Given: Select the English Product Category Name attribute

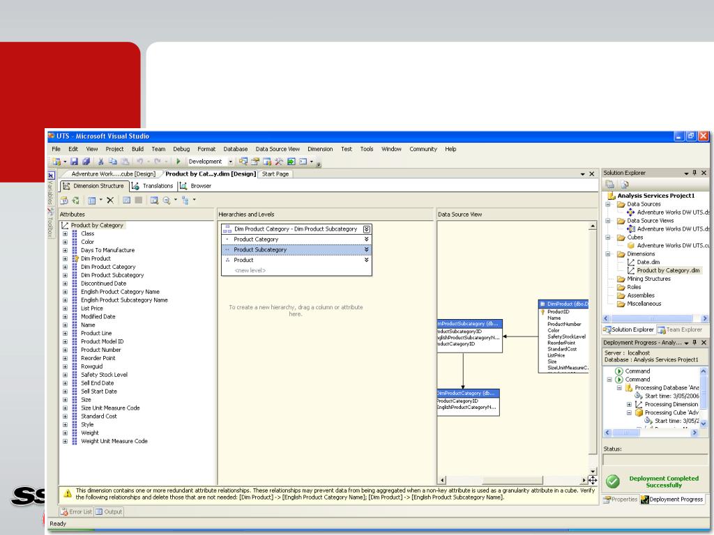Looking at the screenshot, I should click(120, 292).
